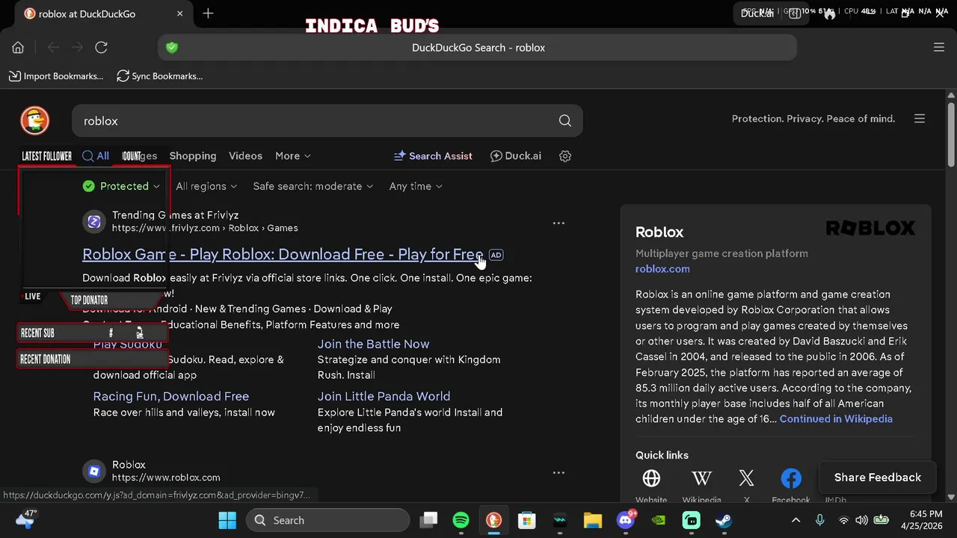Reload the page with the refresh icon

(x=101, y=48)
